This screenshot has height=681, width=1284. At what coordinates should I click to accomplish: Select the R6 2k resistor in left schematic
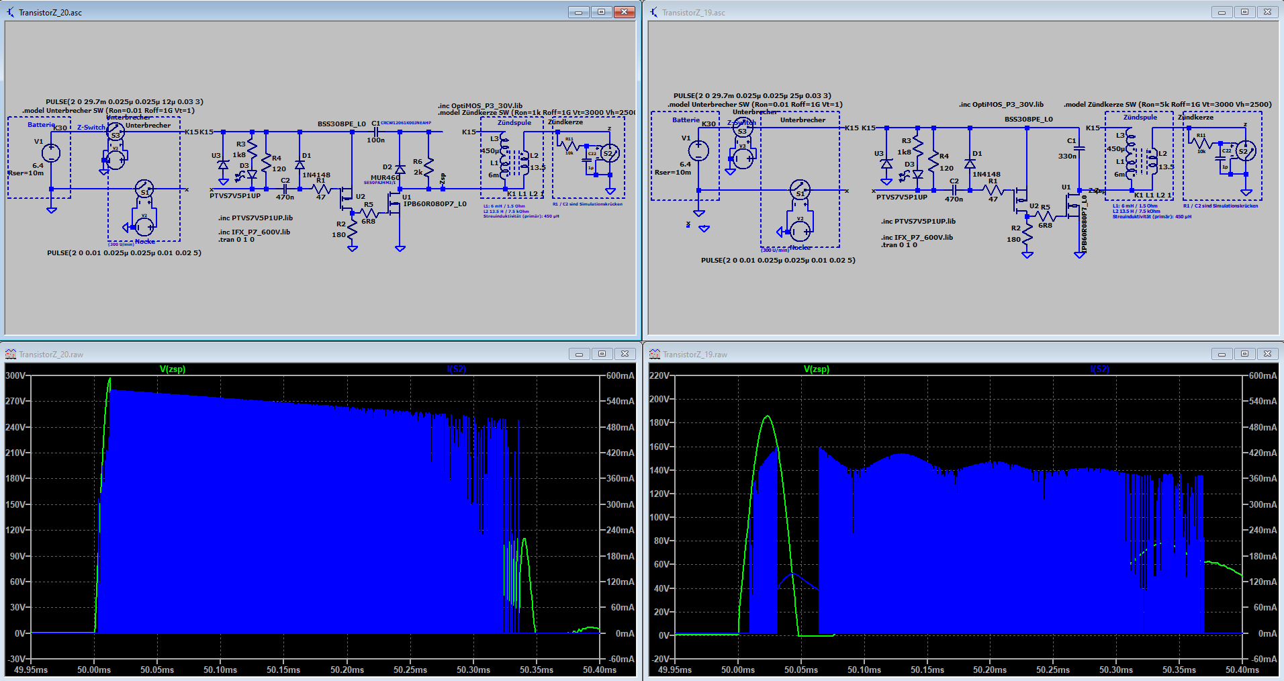pyautogui.click(x=428, y=167)
